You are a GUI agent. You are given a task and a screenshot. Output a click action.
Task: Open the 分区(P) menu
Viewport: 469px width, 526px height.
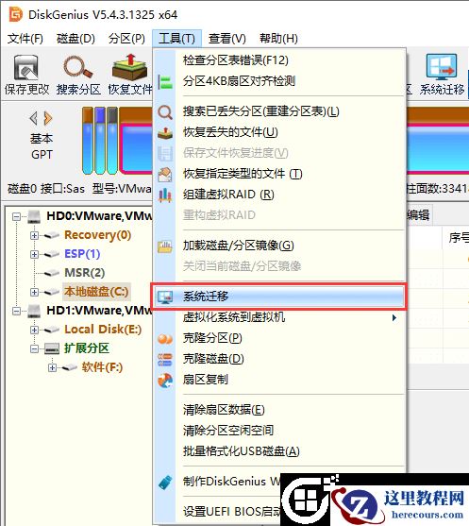pos(126,39)
